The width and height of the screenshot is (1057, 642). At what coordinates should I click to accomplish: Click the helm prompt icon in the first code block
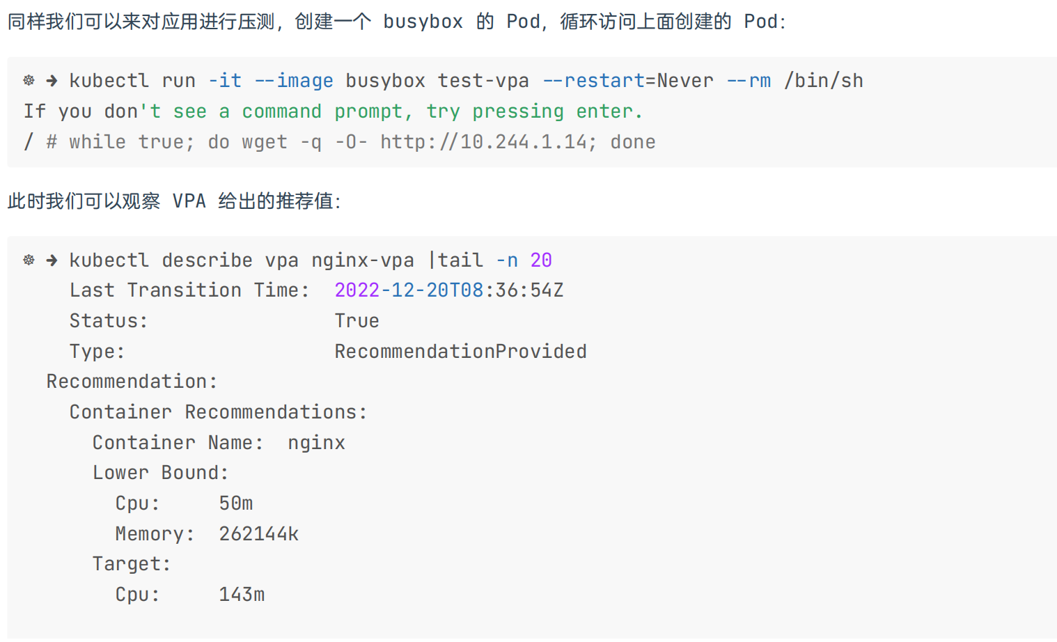(29, 81)
